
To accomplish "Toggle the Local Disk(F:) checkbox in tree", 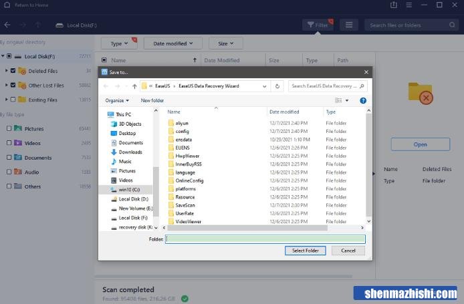I will point(9,56).
